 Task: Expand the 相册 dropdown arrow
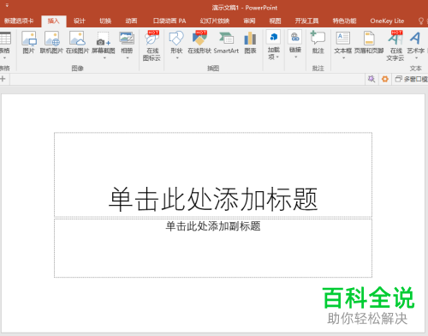click(x=128, y=58)
